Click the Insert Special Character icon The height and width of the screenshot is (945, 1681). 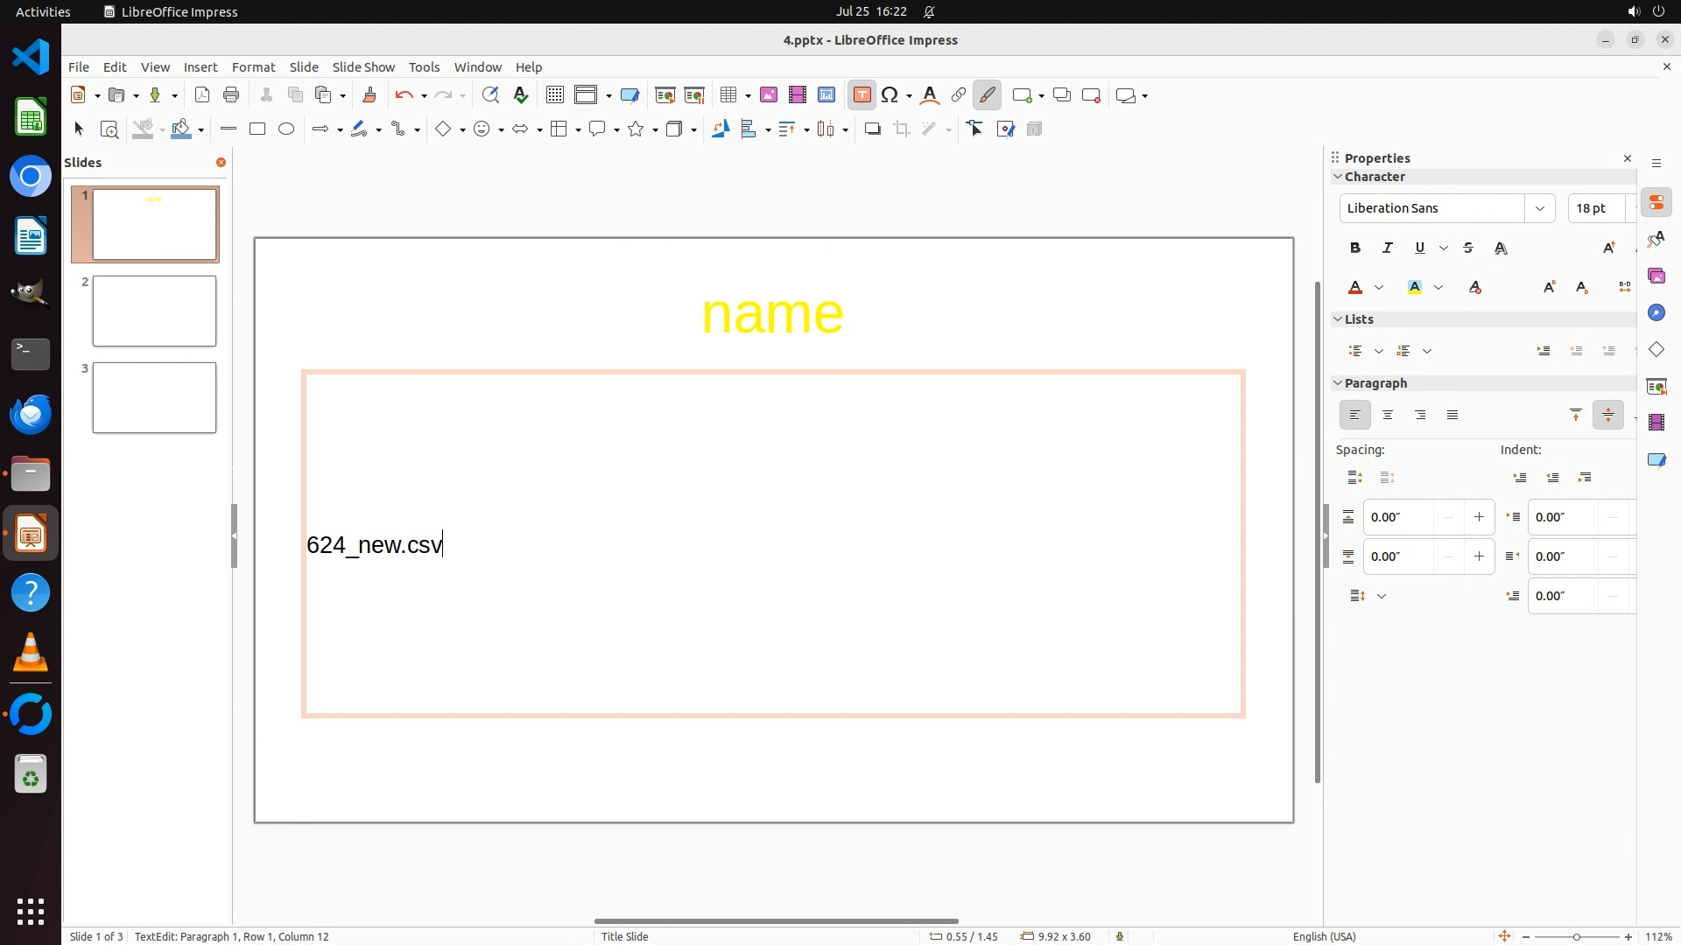[890, 95]
